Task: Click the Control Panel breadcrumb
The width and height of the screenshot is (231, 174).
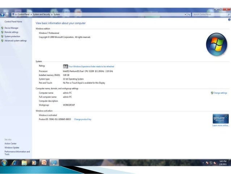Action: point(24,14)
